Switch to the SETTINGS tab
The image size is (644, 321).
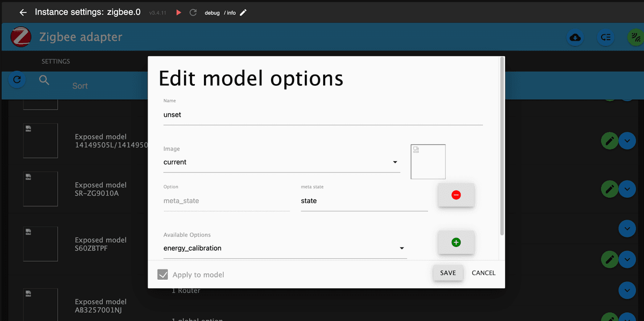click(56, 61)
